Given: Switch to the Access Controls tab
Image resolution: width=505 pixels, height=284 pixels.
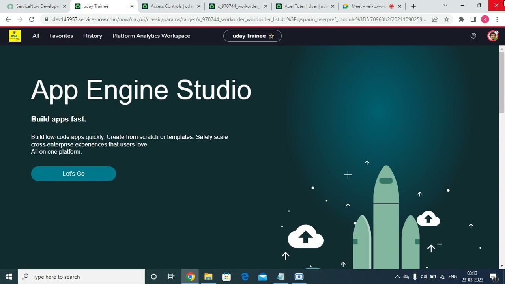Looking at the screenshot, I should 170,6.
